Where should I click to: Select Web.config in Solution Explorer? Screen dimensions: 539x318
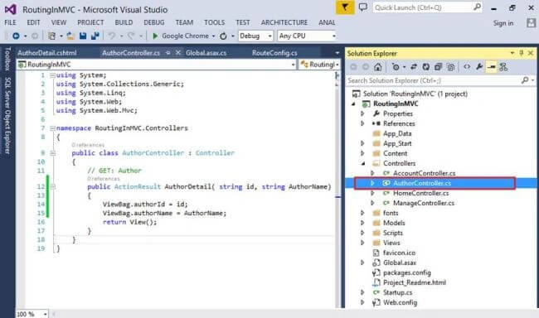pos(401,302)
